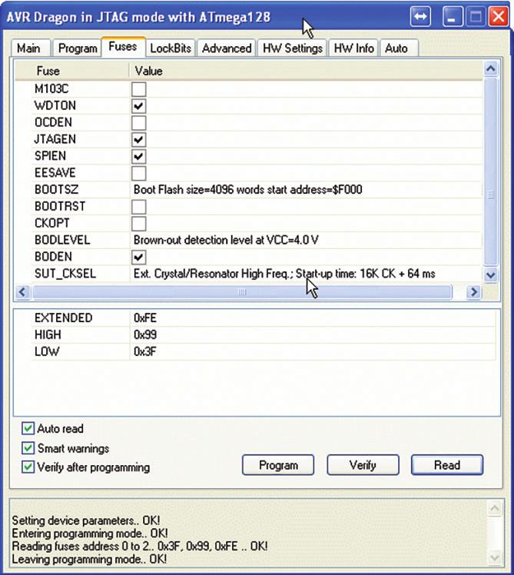The width and height of the screenshot is (514, 575).
Task: Select the 'Setting device parameters.. OK!' log line
Action: [x=86, y=520]
